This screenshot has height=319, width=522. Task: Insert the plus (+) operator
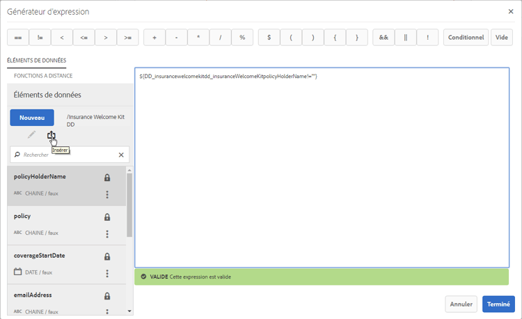(x=155, y=38)
